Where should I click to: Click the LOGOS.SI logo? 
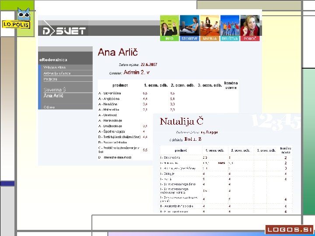click(289, 229)
